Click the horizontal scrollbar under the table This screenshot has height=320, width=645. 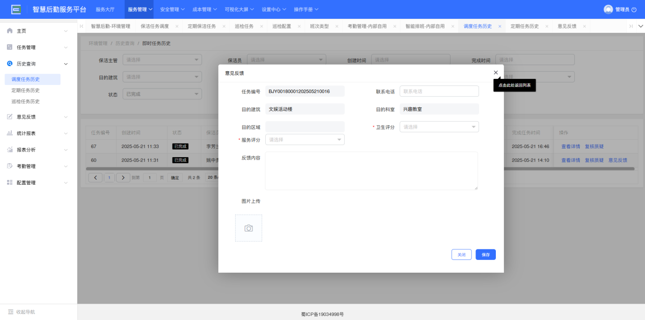point(361,168)
